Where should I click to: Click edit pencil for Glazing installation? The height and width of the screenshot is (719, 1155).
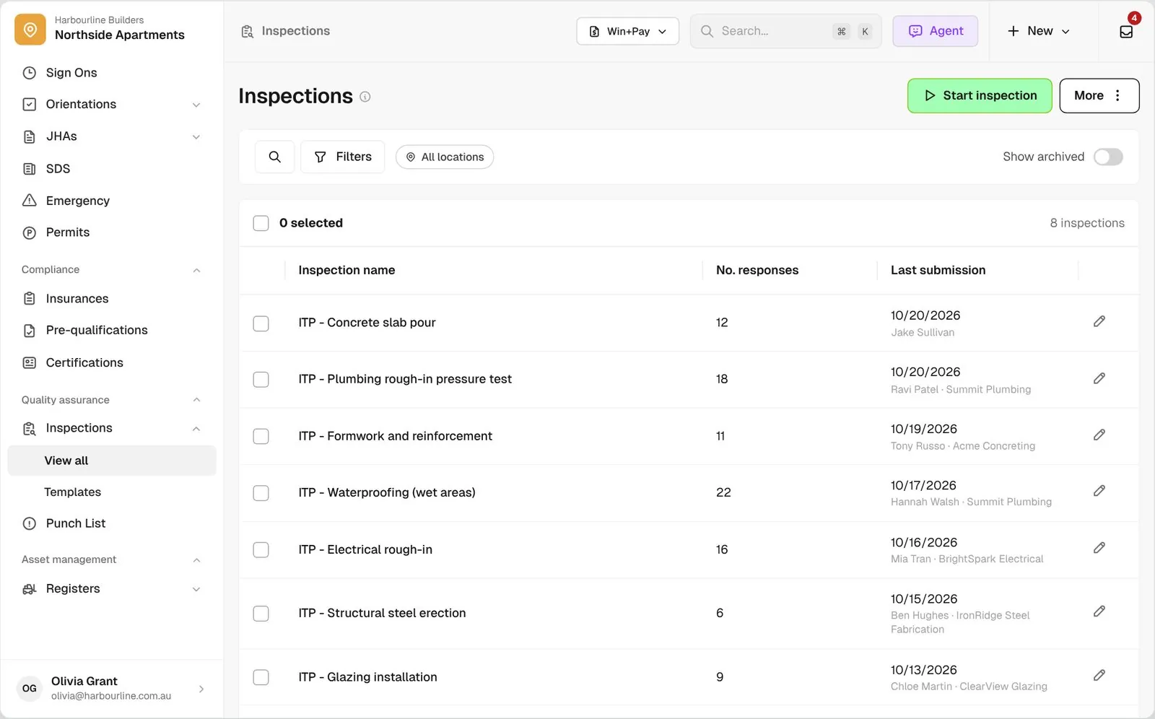tap(1099, 675)
